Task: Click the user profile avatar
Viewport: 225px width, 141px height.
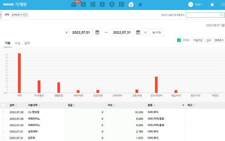Action: coord(191,5)
